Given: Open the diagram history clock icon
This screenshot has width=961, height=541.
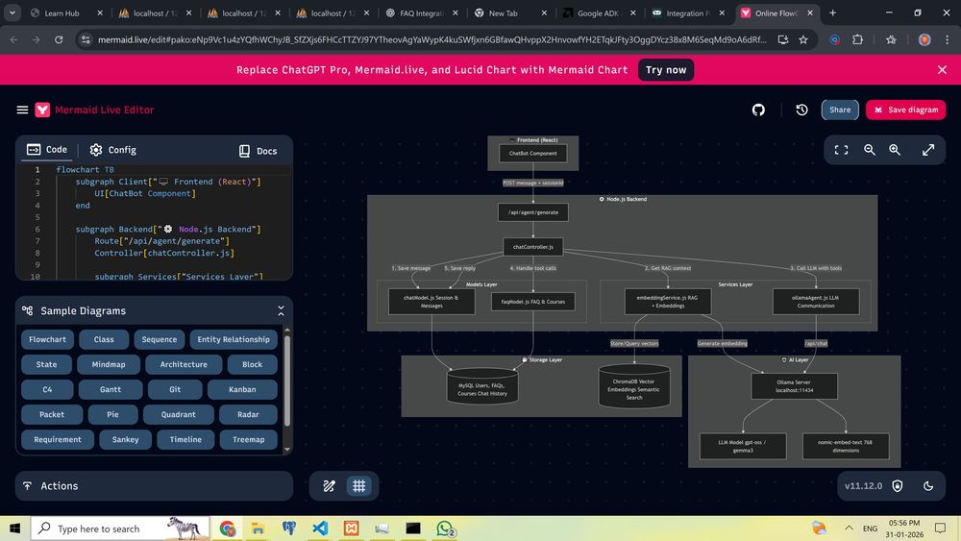Looking at the screenshot, I should [801, 110].
